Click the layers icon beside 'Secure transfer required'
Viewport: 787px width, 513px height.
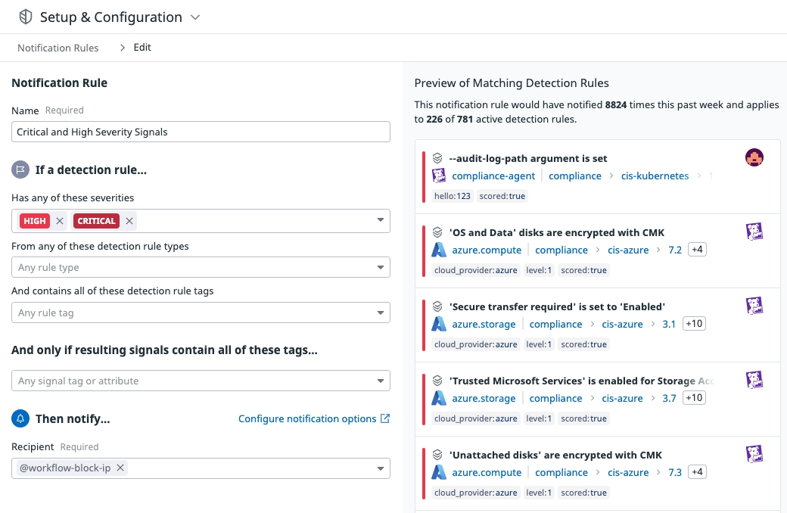point(437,306)
